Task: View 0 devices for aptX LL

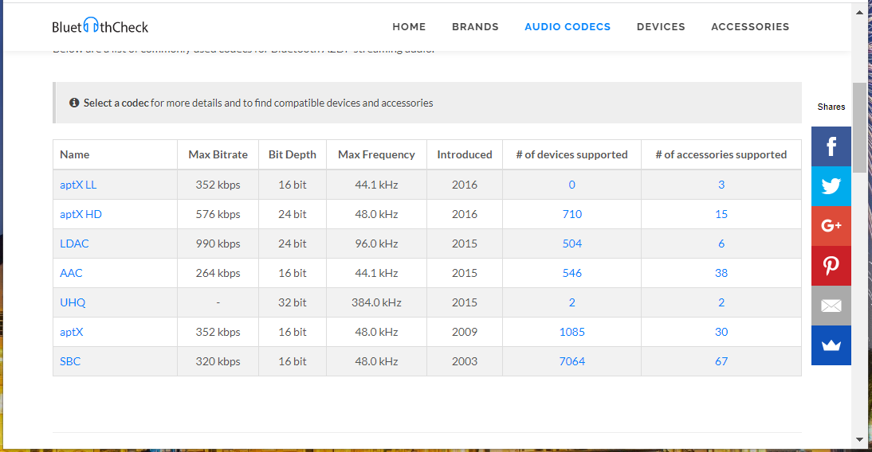Action: point(572,185)
